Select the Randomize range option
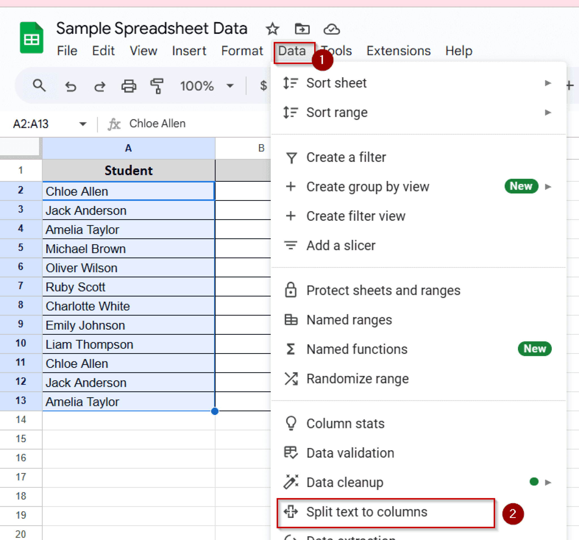Image resolution: width=579 pixels, height=540 pixels. [x=357, y=379]
